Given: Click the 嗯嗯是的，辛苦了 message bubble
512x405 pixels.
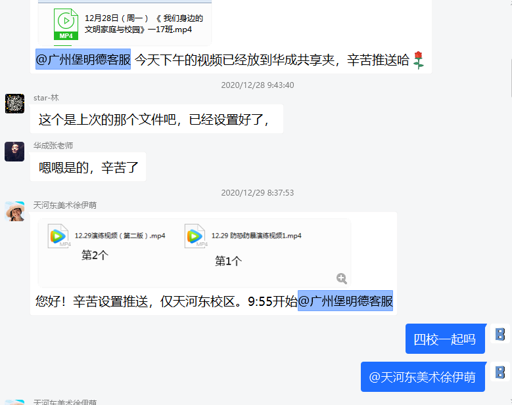Looking at the screenshot, I should [88, 167].
